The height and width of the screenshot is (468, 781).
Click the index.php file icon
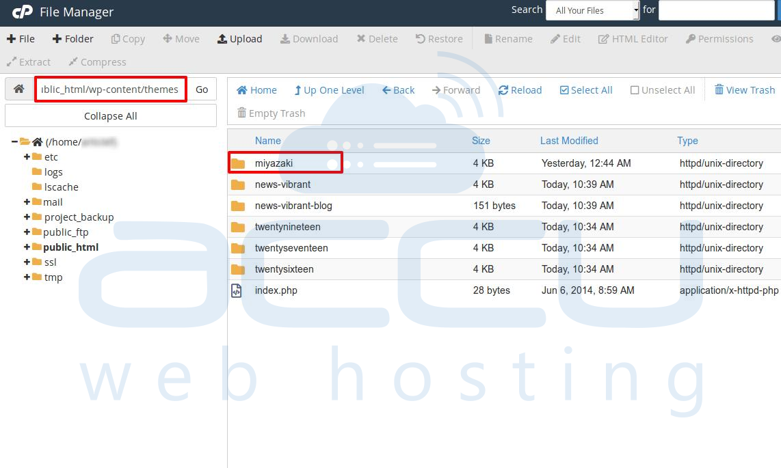point(237,290)
